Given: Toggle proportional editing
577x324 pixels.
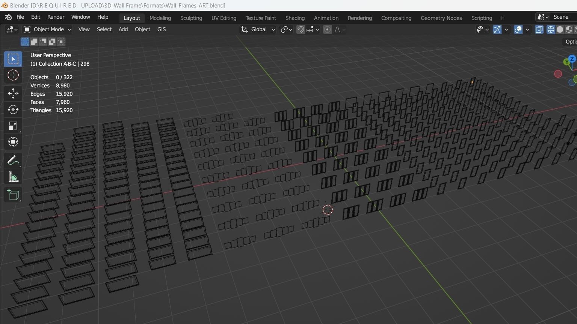Looking at the screenshot, I should coord(327,29).
